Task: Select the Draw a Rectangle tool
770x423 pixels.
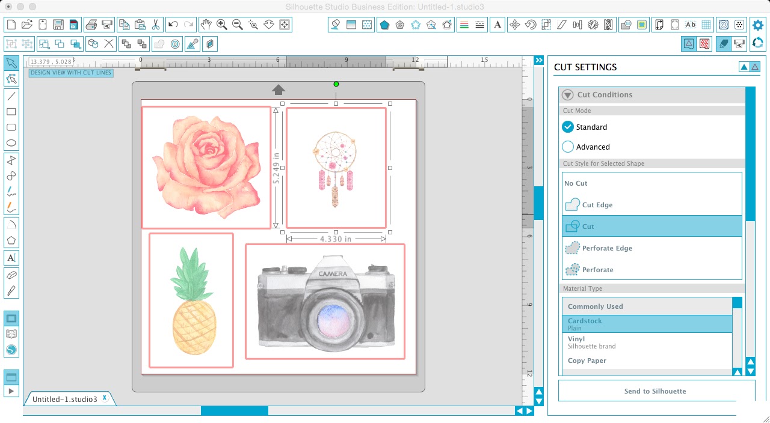Action: coord(11,111)
